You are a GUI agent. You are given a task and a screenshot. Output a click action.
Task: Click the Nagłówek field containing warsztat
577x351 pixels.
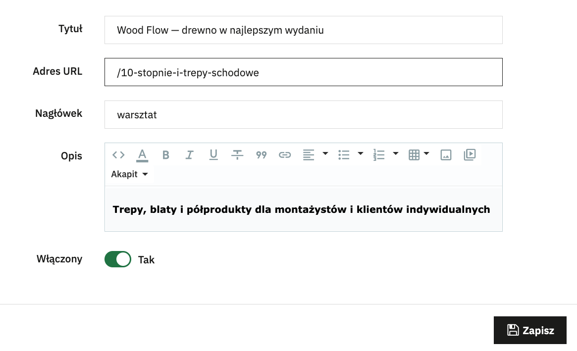(x=304, y=115)
